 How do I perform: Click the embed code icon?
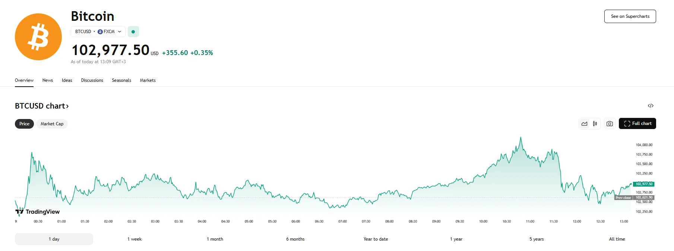click(651, 106)
